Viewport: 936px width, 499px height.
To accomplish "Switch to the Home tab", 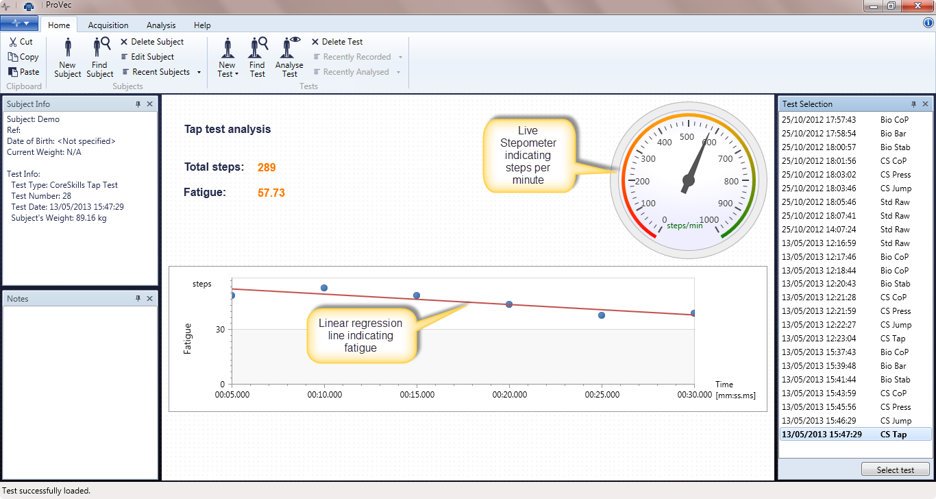I will coord(59,25).
